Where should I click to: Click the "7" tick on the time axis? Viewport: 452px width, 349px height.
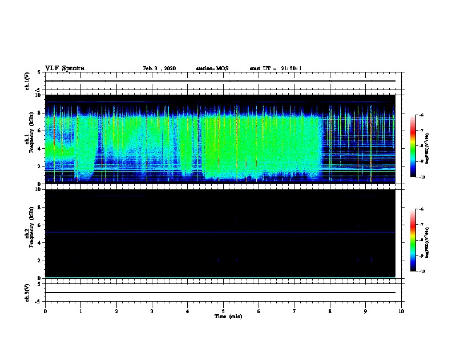[x=294, y=311]
